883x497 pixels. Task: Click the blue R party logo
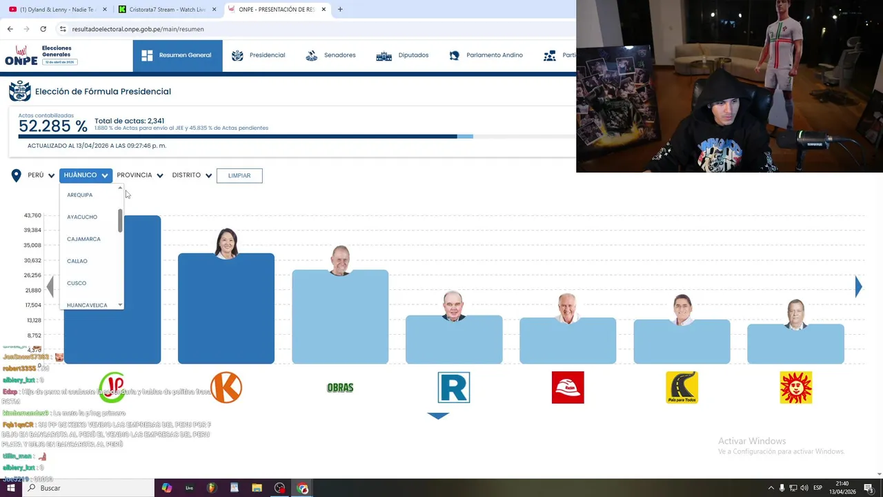454,387
